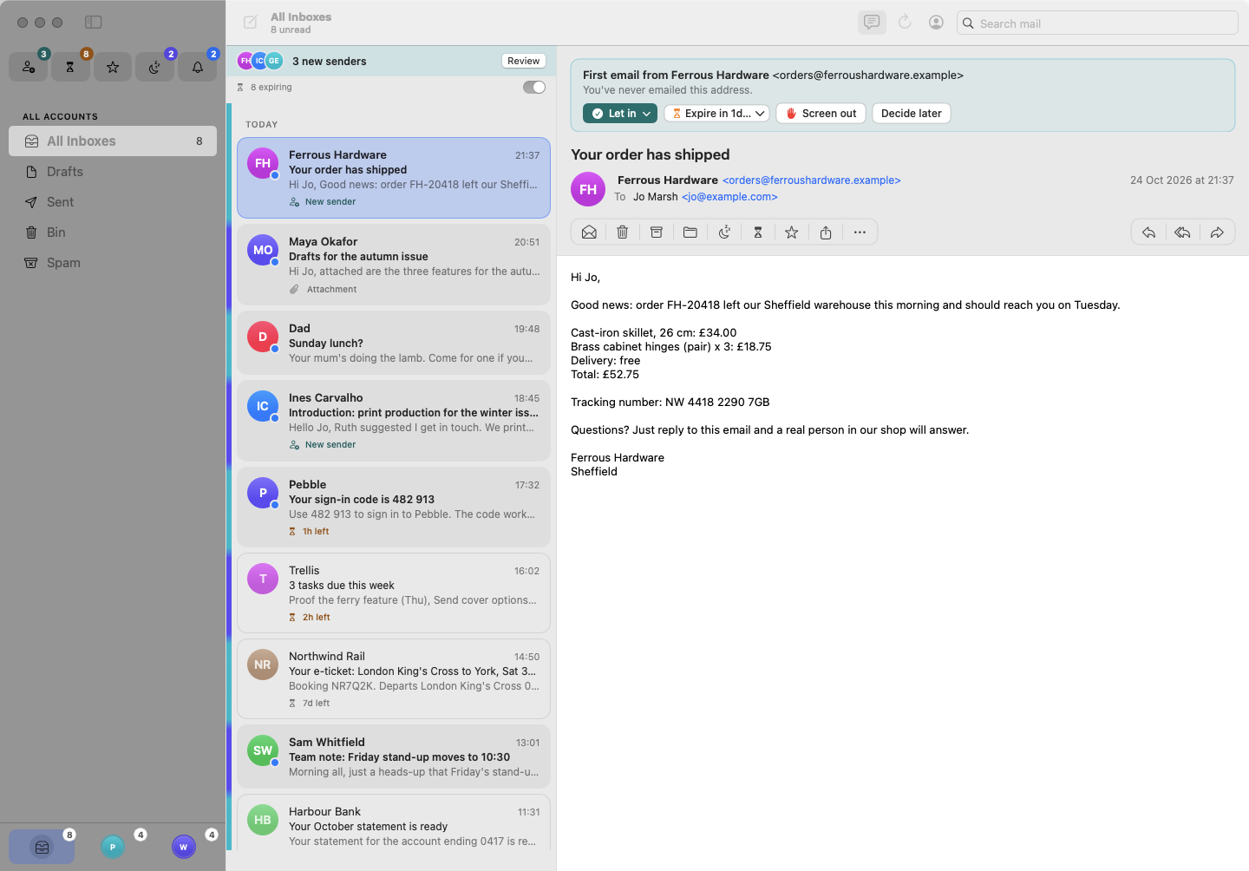The width and height of the screenshot is (1249, 871).
Task: Toggle the sidebar panel visibility
Action: point(94,22)
